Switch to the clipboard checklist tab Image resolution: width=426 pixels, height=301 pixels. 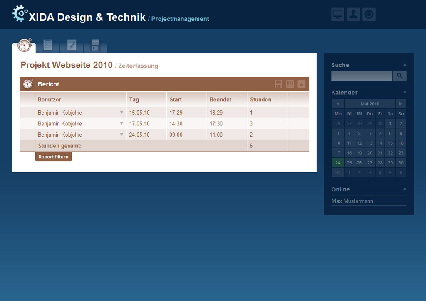click(47, 45)
